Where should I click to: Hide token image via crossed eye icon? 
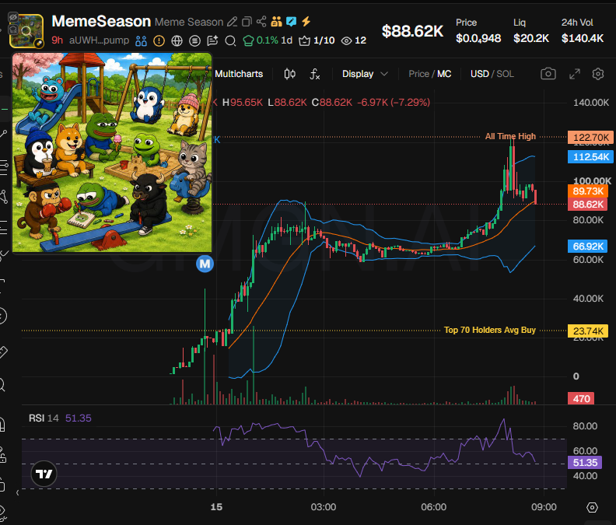[x=13, y=17]
